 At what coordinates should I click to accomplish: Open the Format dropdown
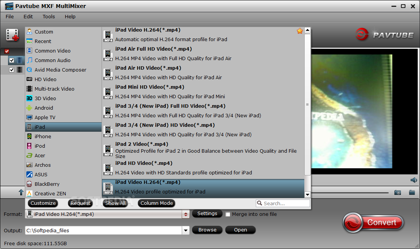[185, 214]
